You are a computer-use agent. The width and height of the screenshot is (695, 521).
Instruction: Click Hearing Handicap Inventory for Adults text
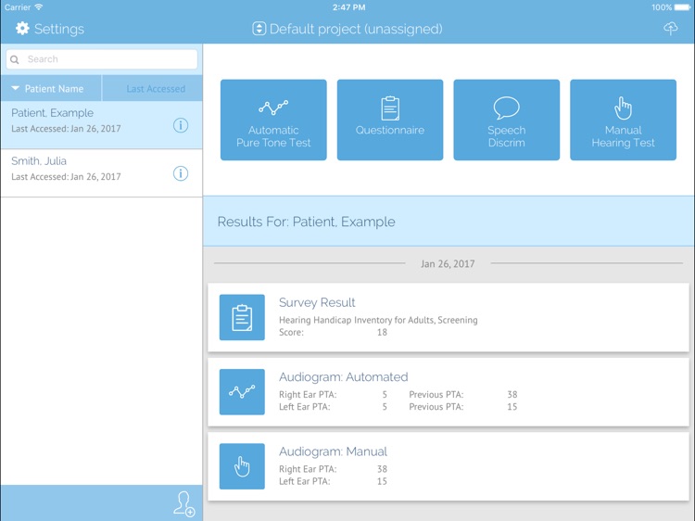coord(378,320)
